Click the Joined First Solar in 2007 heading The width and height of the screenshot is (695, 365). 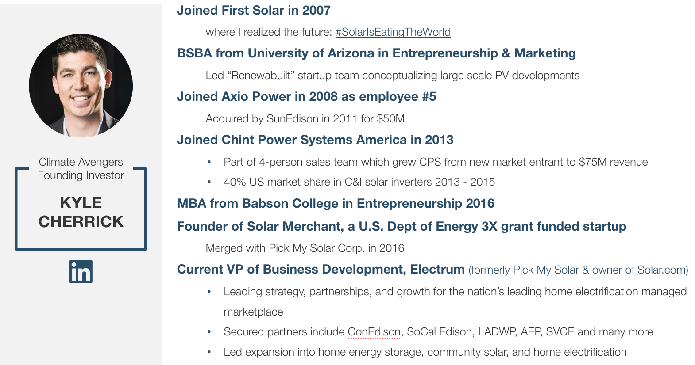[254, 11]
